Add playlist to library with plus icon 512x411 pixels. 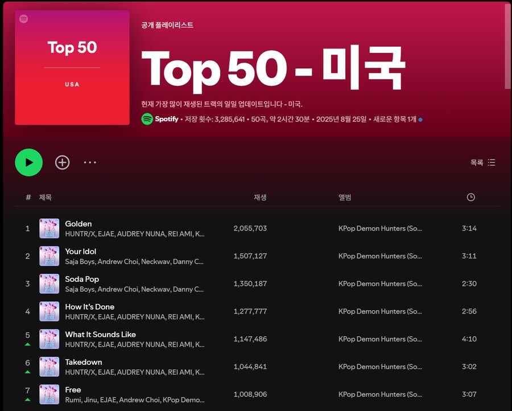pos(63,162)
